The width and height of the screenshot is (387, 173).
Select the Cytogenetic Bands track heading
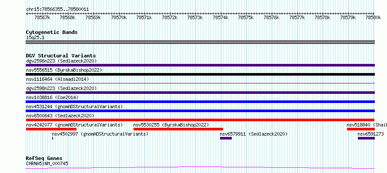52,32
